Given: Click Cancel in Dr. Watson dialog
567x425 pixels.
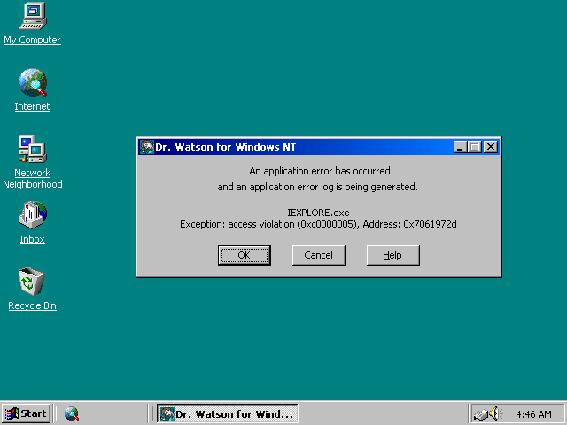Looking at the screenshot, I should pyautogui.click(x=319, y=255).
